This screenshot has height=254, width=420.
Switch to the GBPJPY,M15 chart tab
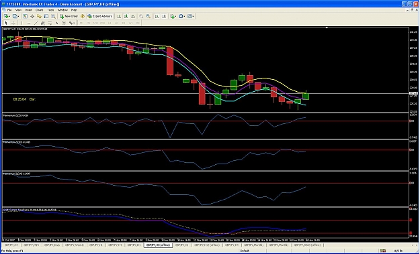32,245
